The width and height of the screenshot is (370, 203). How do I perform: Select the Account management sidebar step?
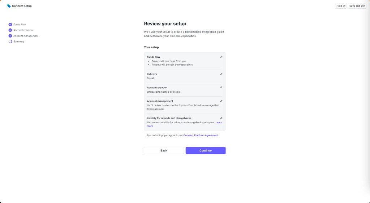click(x=26, y=36)
